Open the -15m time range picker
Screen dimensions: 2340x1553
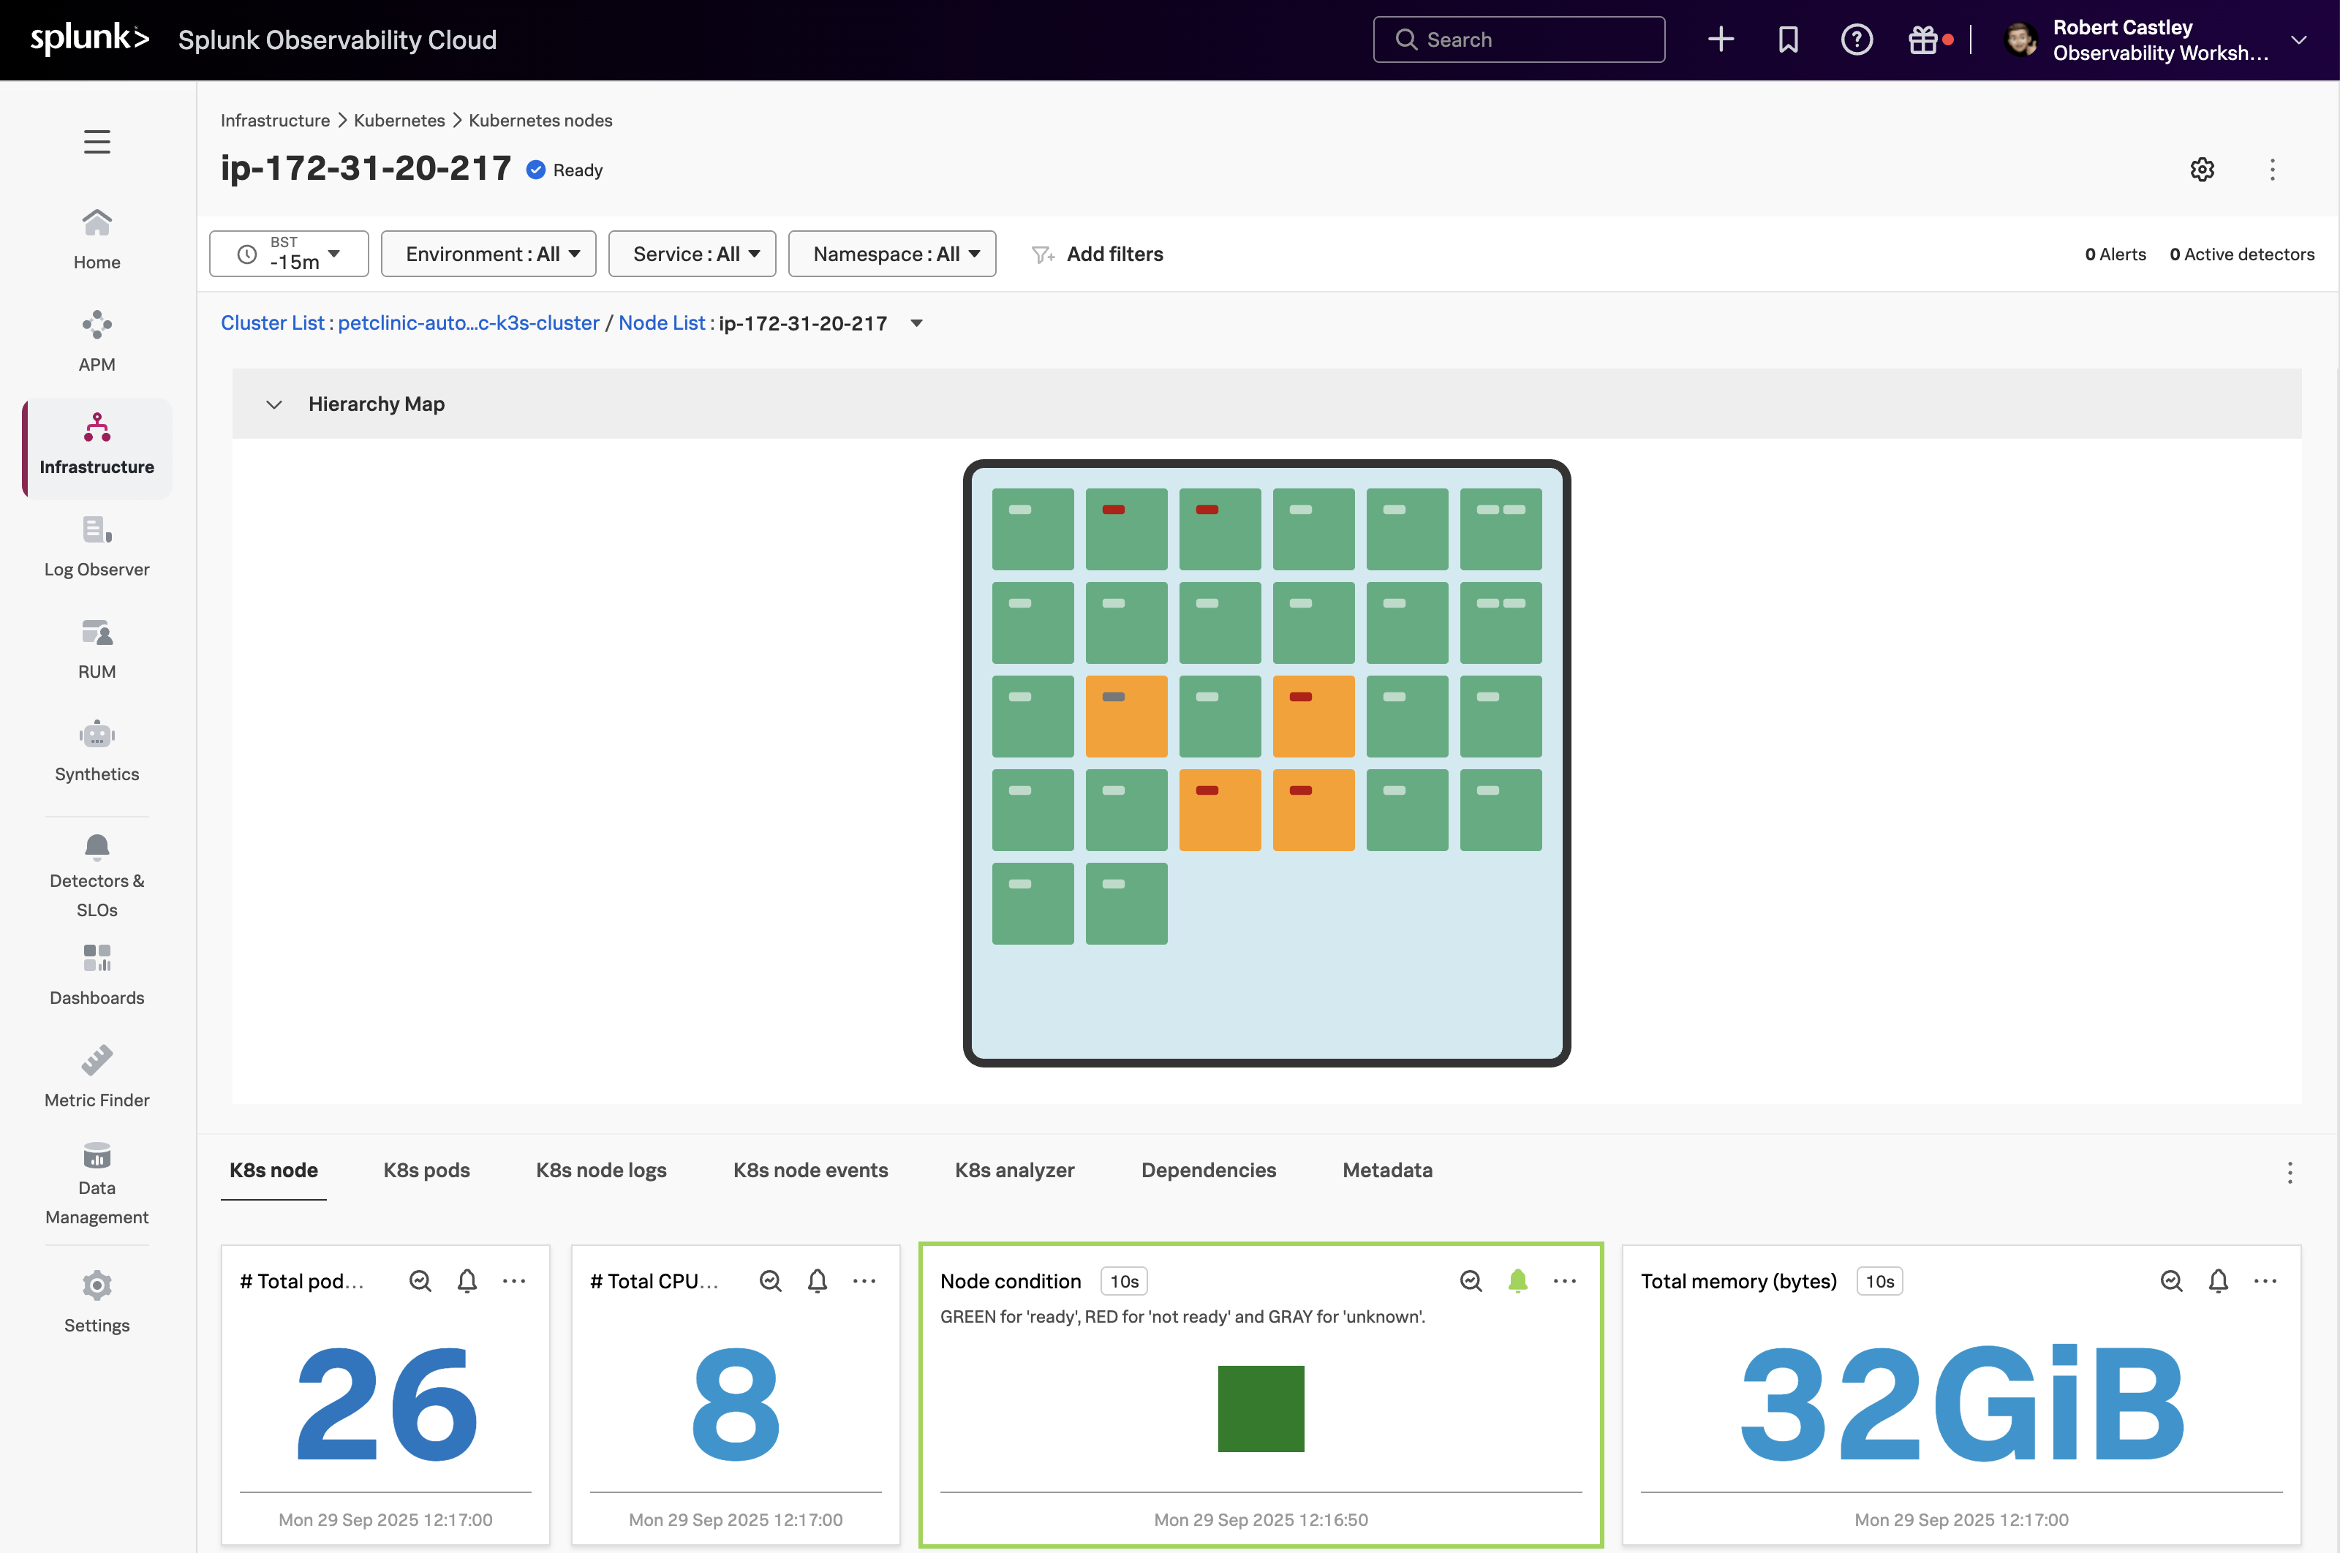coord(289,254)
